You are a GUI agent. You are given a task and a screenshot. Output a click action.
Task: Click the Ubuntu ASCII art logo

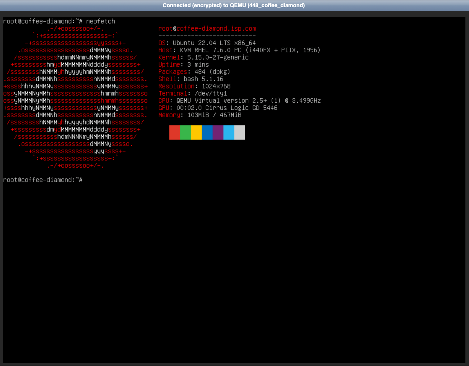pyautogui.click(x=75, y=97)
